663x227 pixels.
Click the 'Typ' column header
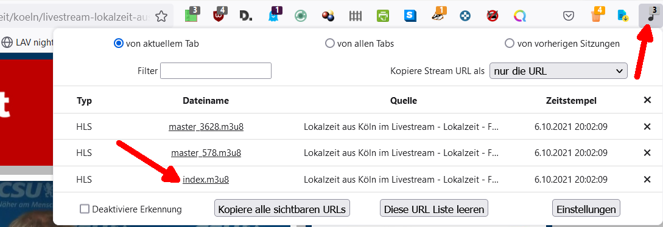click(84, 101)
